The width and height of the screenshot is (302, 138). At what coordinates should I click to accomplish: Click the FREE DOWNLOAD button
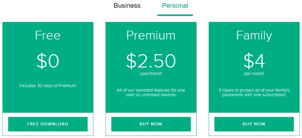coord(48,124)
